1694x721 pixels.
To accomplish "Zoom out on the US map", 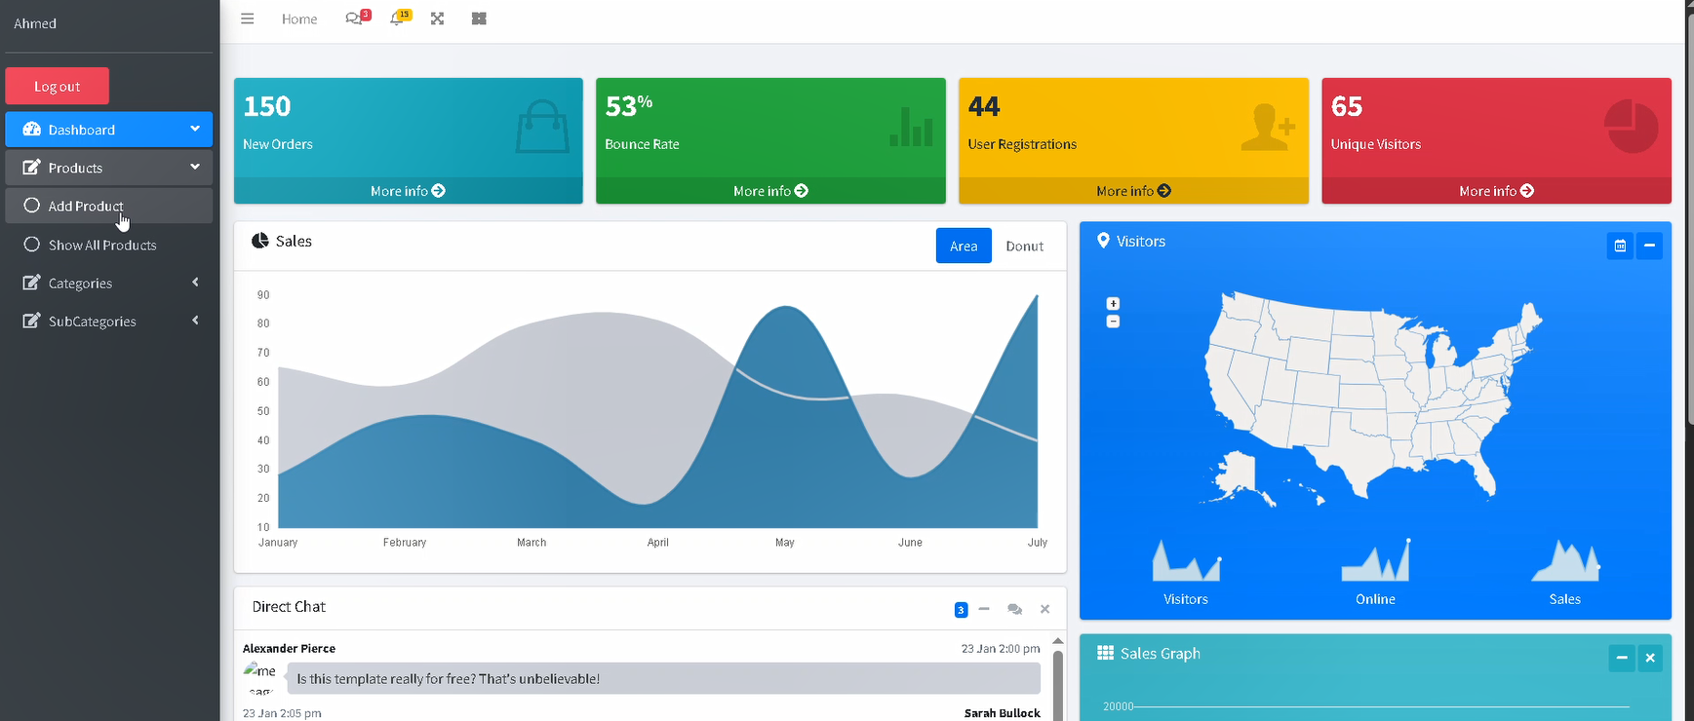I will (x=1113, y=322).
